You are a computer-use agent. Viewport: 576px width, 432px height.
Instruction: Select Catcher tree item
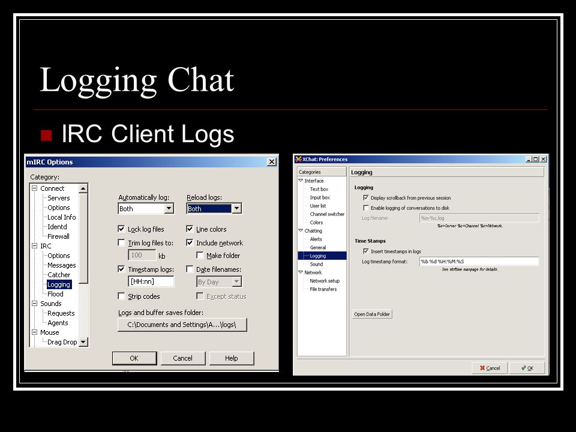tap(59, 274)
